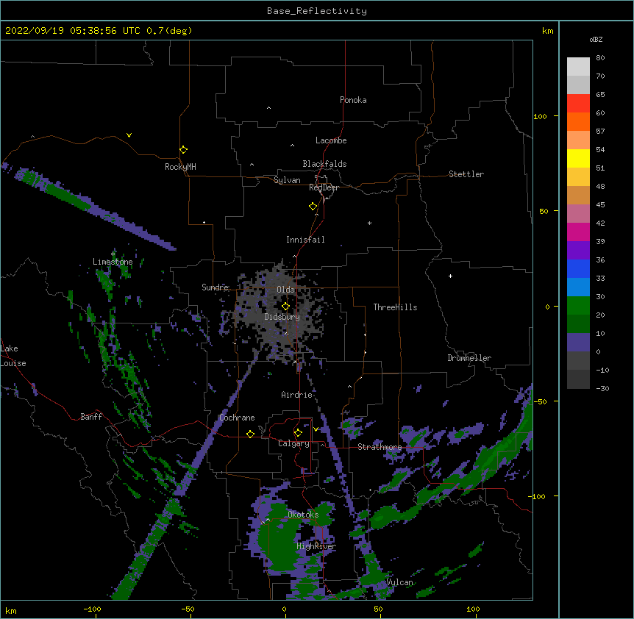634x619 pixels.
Task: Select the 80 dBZ white color swatch
Action: pos(578,66)
